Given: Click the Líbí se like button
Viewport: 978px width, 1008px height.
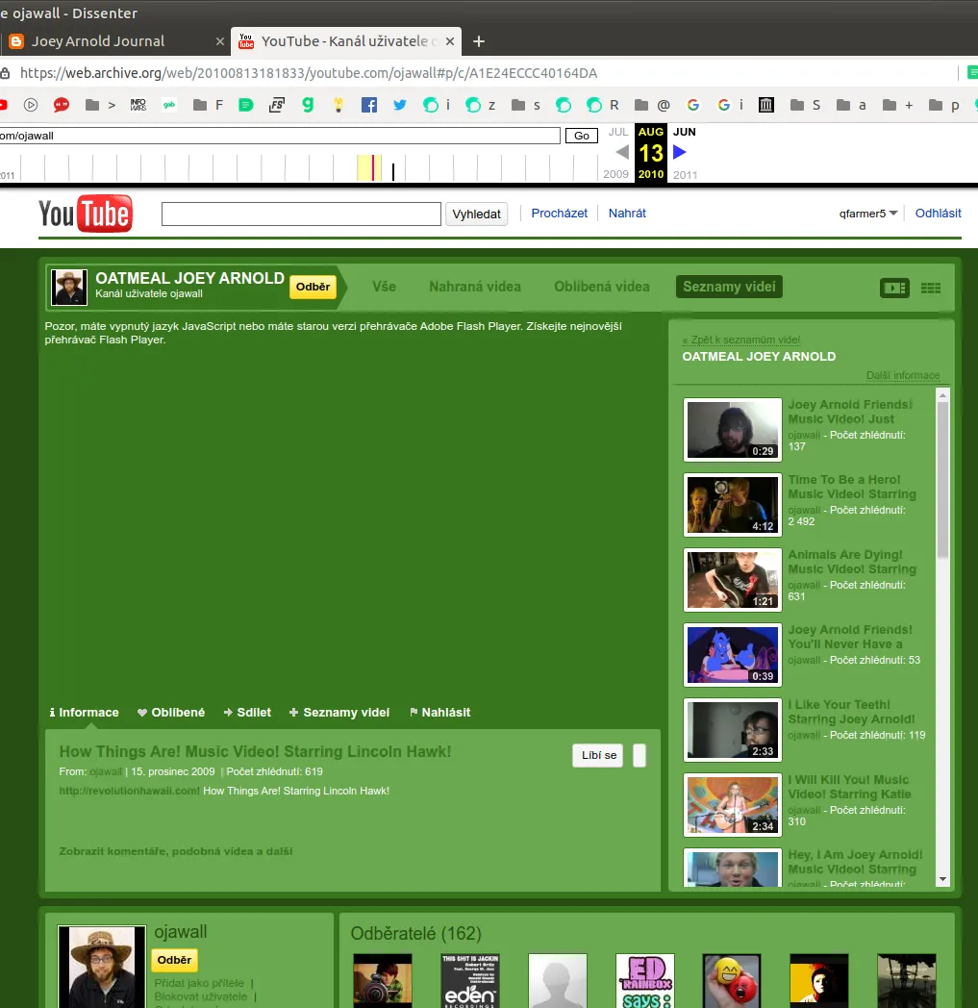Looking at the screenshot, I should 598,755.
